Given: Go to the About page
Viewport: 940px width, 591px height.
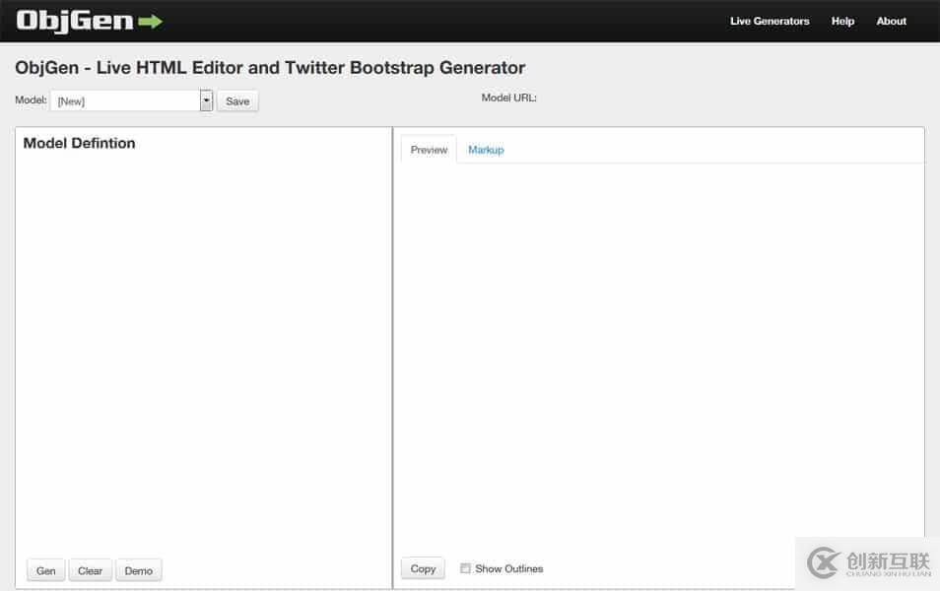Looking at the screenshot, I should 891,21.
